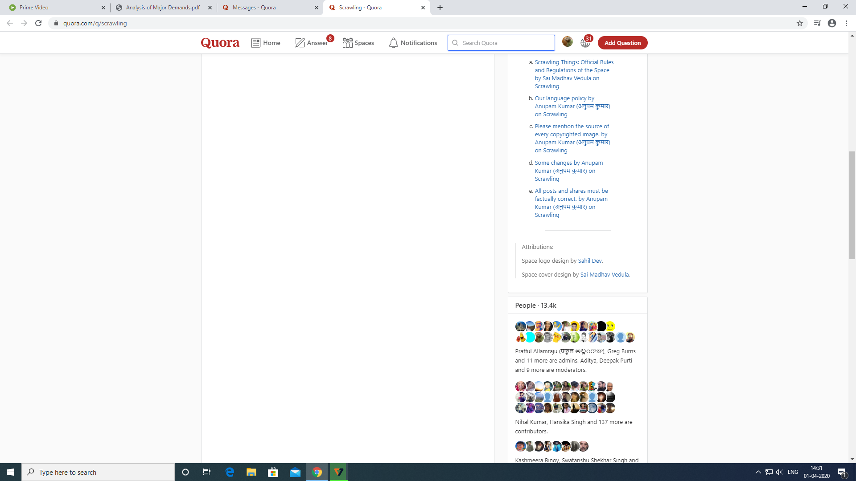Close the Scrawling - Quora tab
This screenshot has width=856, height=481.
click(423, 8)
